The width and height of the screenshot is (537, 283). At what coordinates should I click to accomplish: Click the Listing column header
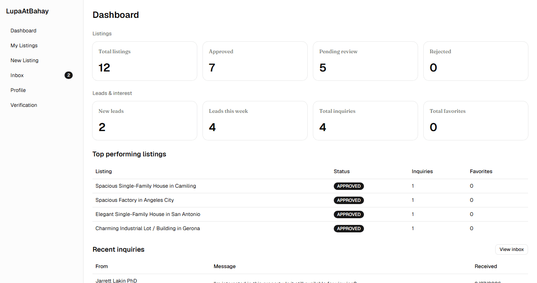pos(104,171)
